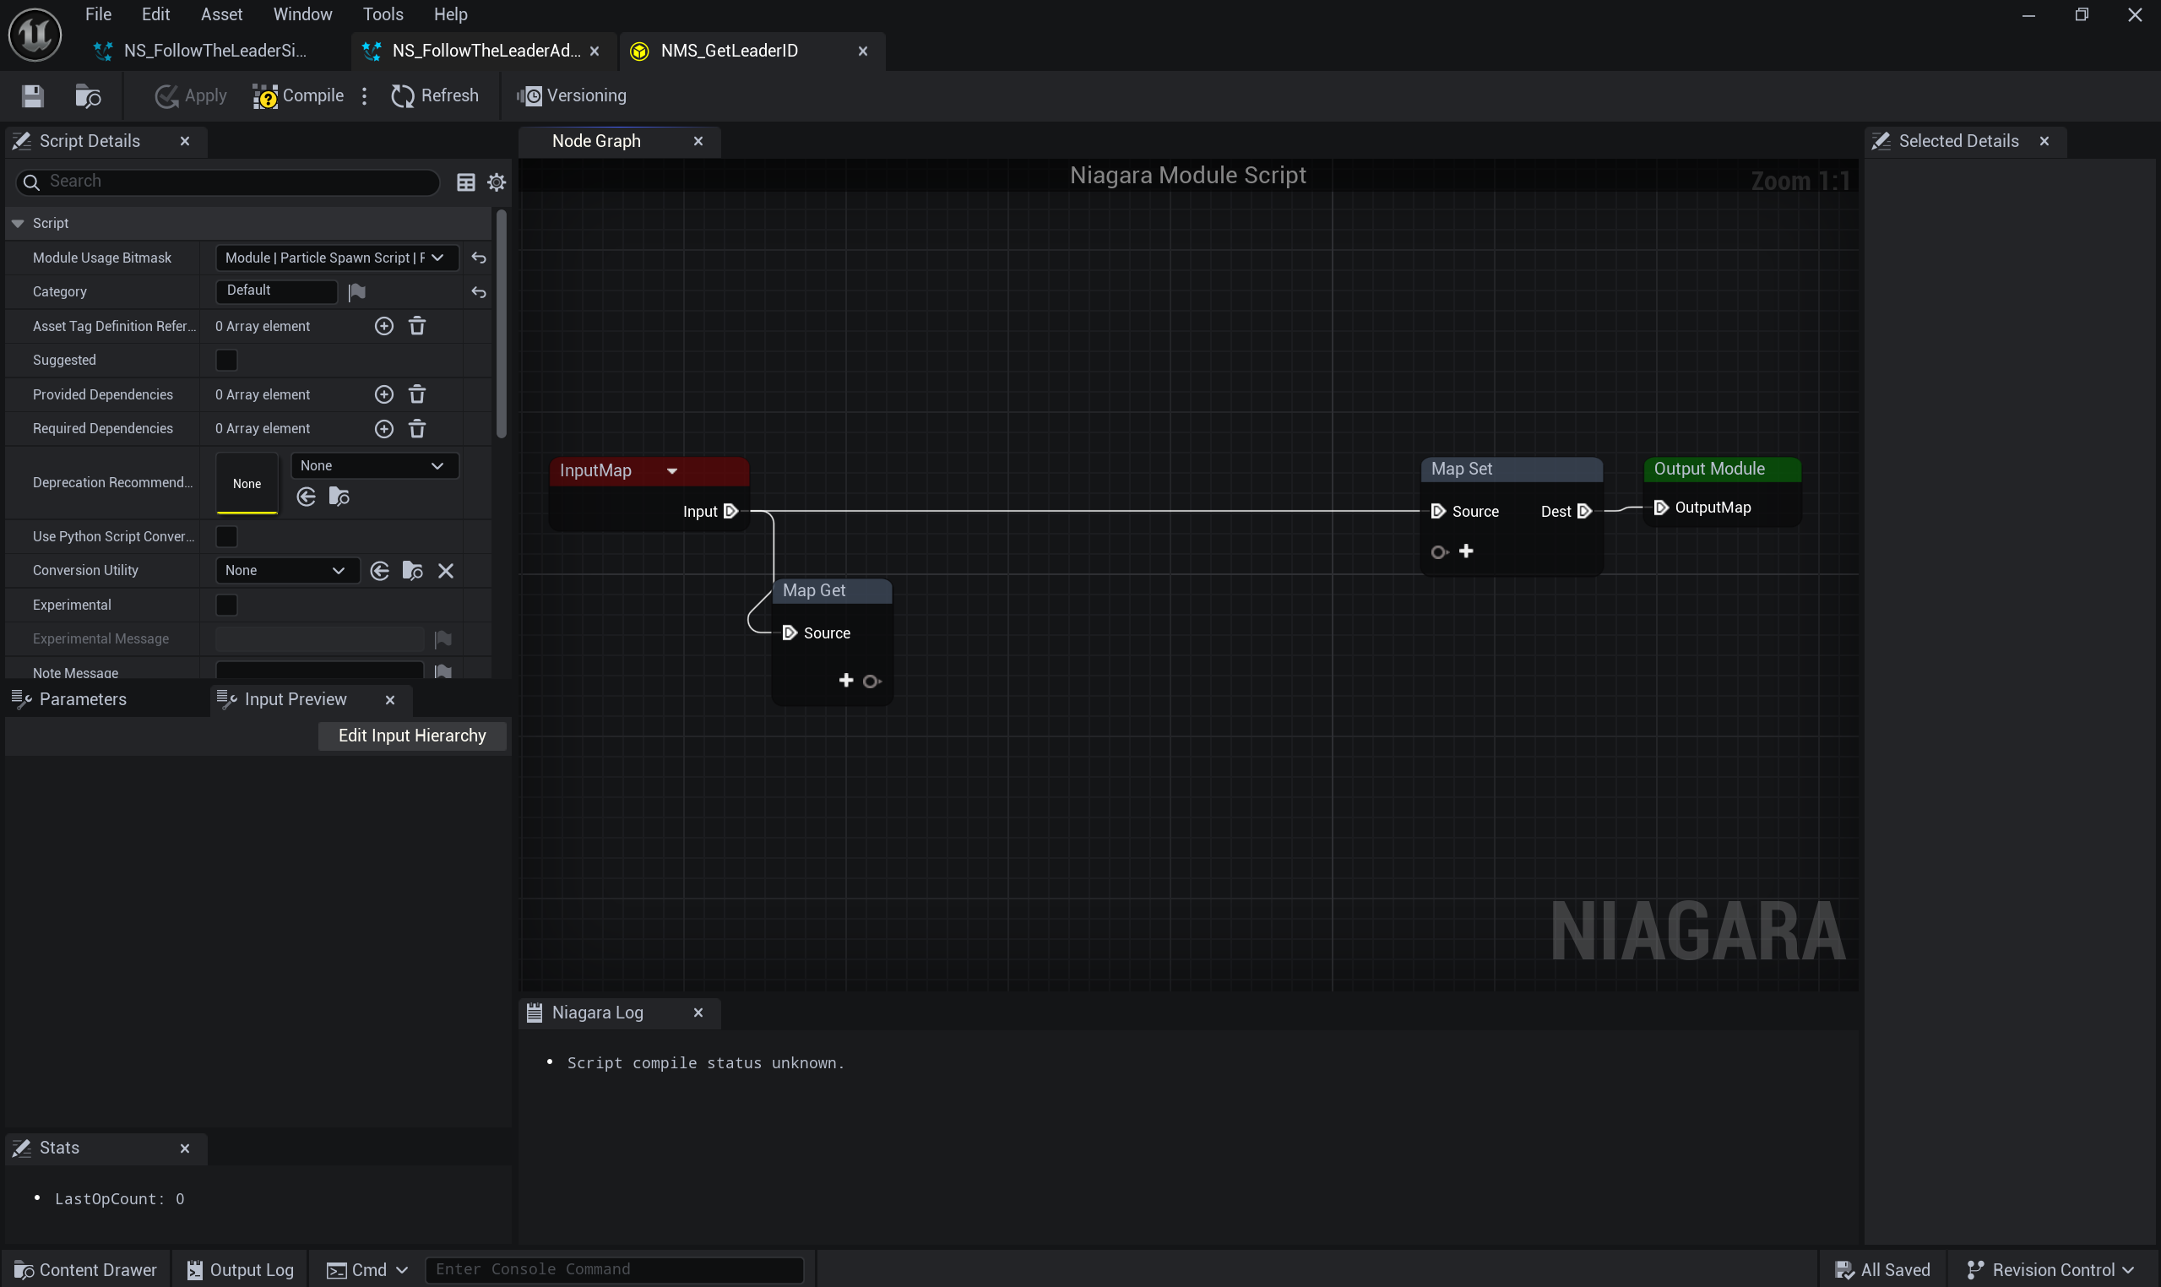Open the Conversion Utility None dropdown
This screenshot has height=1287, width=2161.
[x=285, y=571]
